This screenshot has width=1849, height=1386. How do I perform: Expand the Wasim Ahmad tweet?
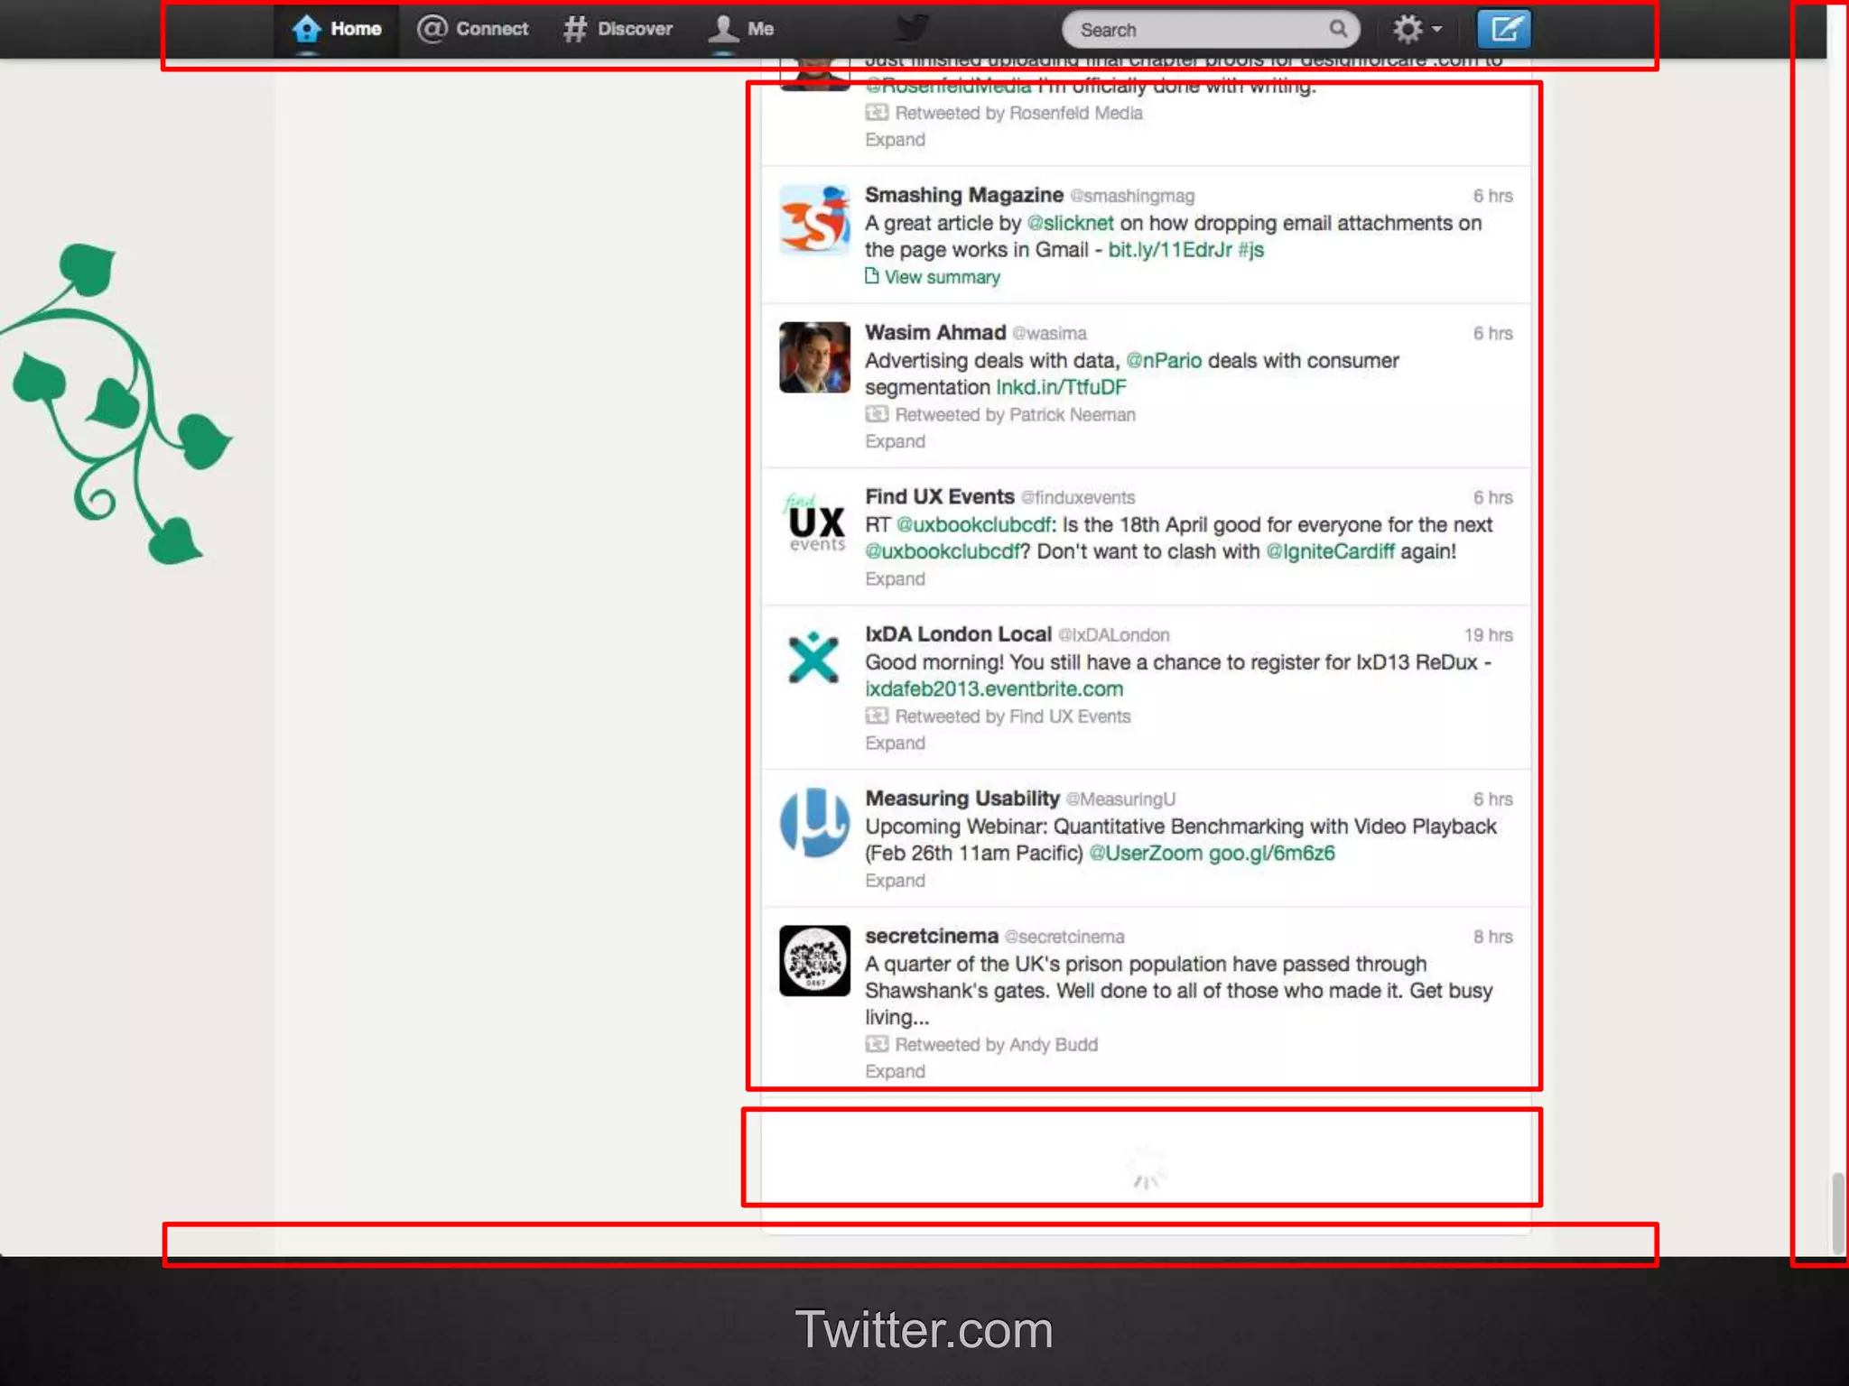pos(895,441)
